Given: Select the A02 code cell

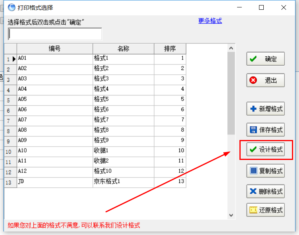Looking at the screenshot, I should pos(55,70).
